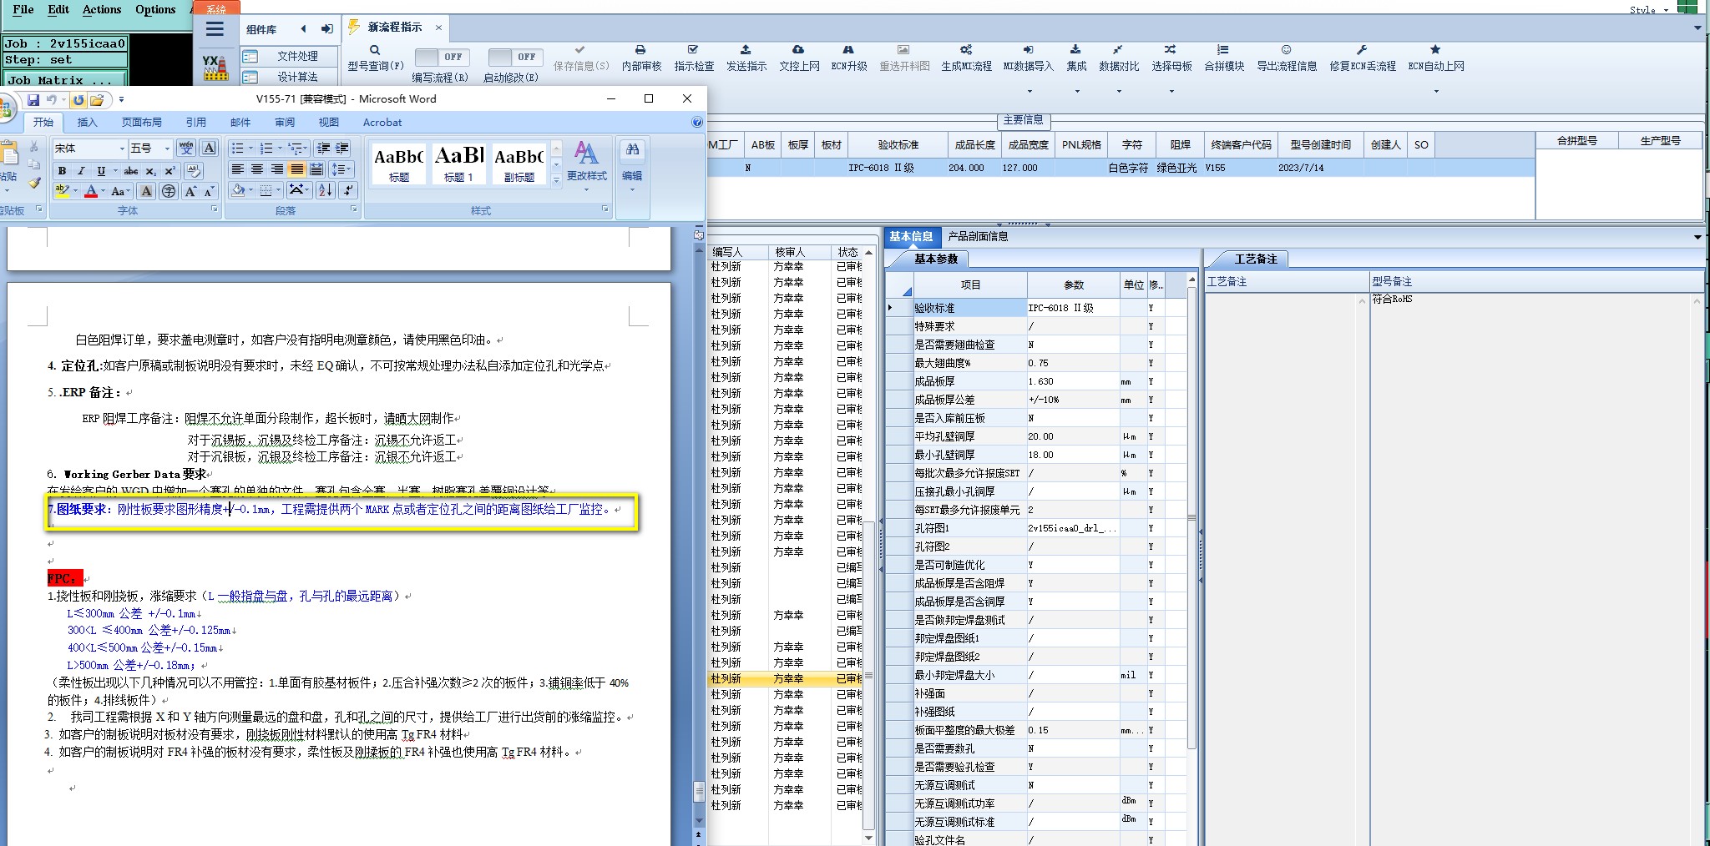Screen dimensions: 1710x846
Task: Click the Redo icon in Word's quick toolbar
Action: point(78,100)
